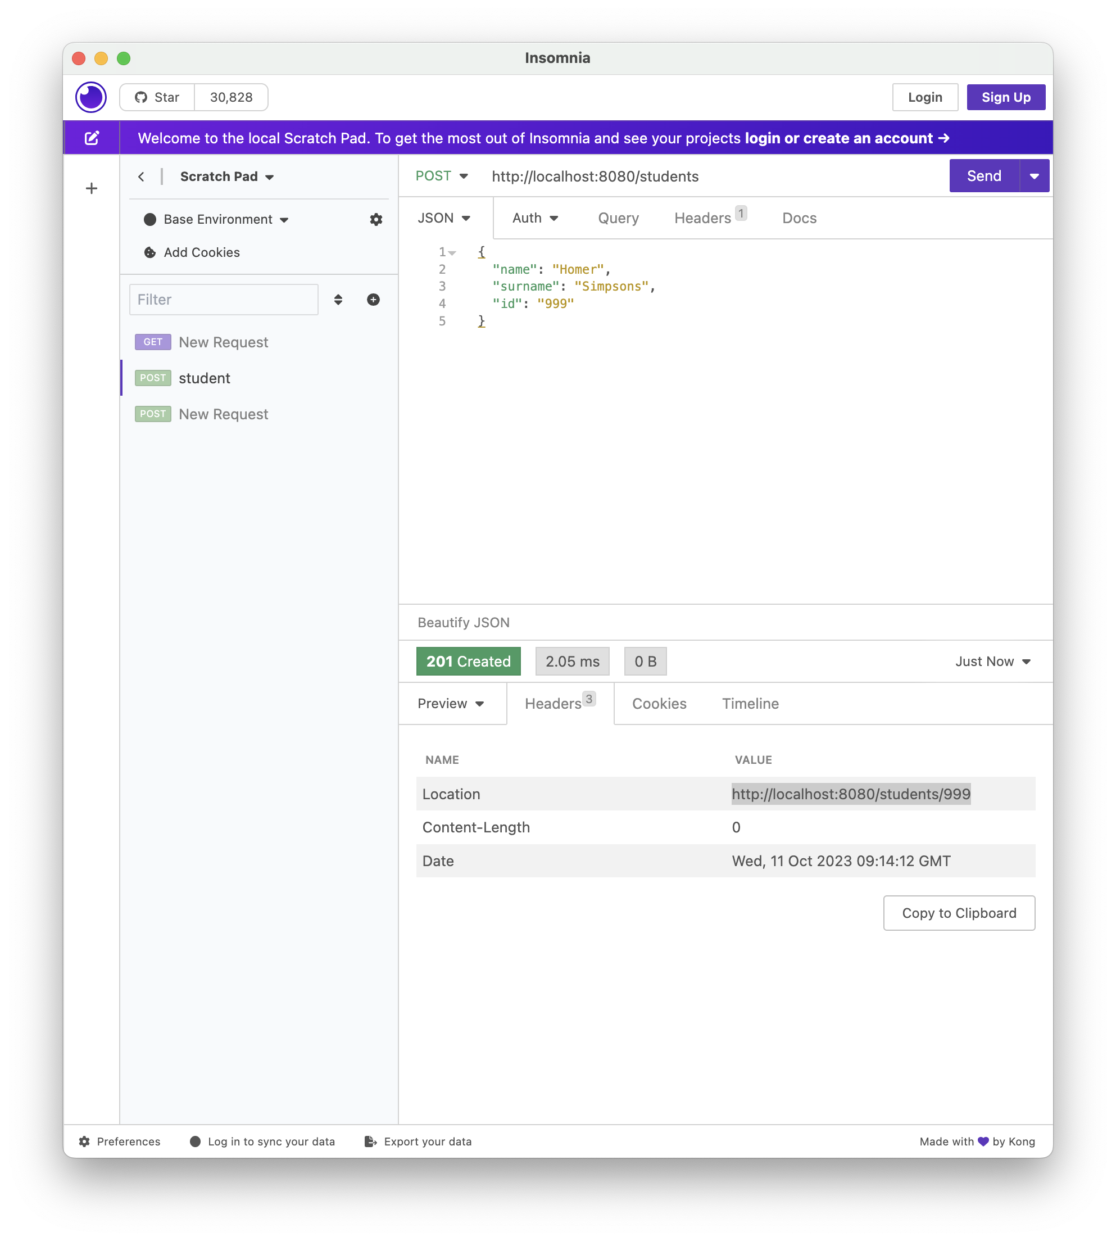The image size is (1116, 1241).
Task: Switch to the Query tab
Action: 618,218
